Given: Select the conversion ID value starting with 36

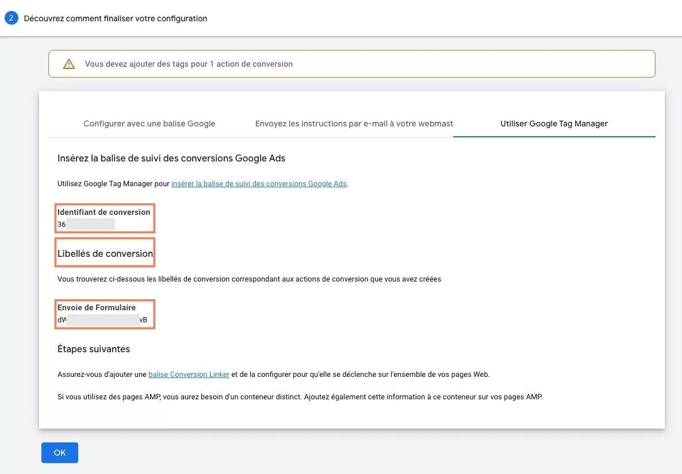Looking at the screenshot, I should [x=86, y=225].
